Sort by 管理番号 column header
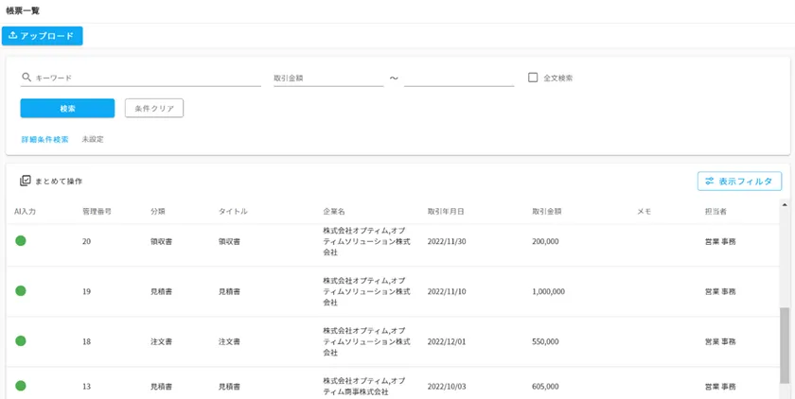Screen dimensions: 795x399 (97, 211)
